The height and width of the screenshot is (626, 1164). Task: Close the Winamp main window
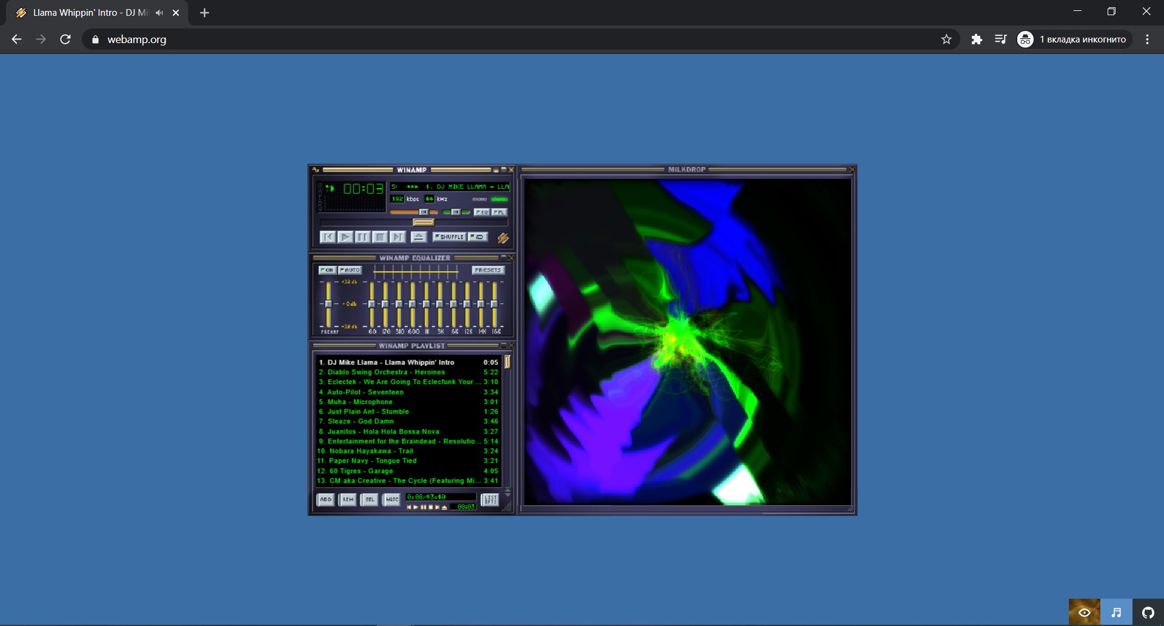(x=511, y=170)
